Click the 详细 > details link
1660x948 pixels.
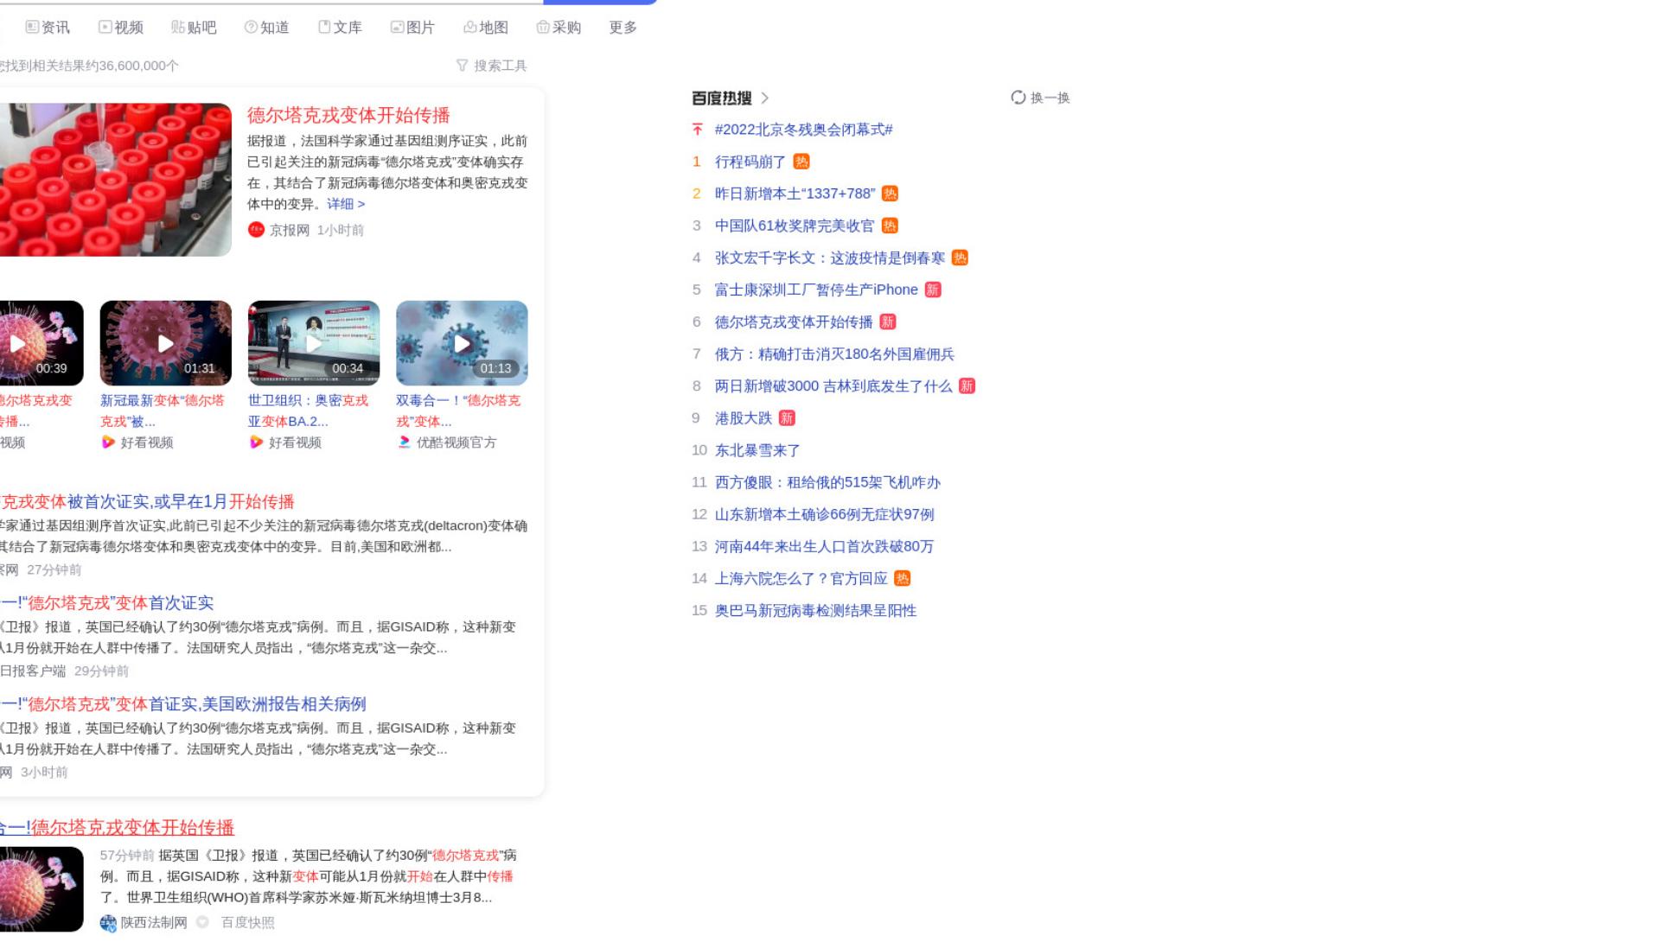click(346, 204)
